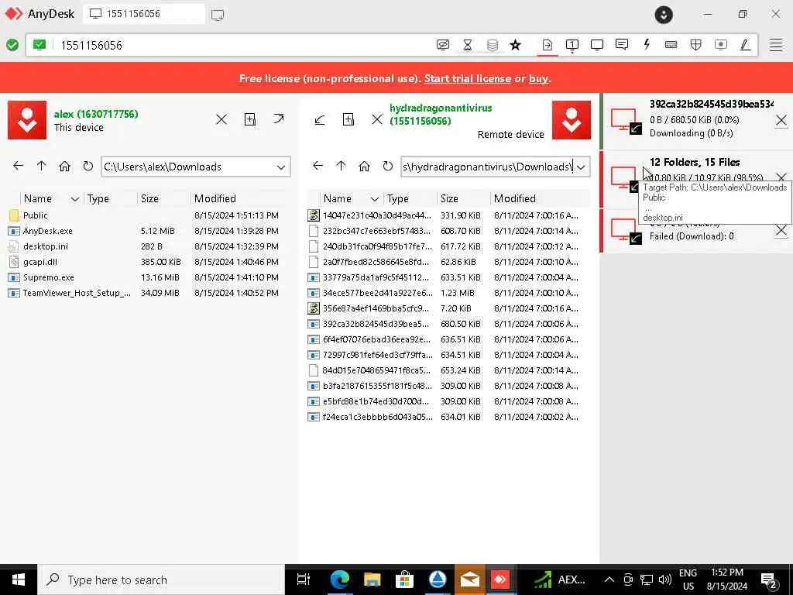This screenshot has height=595, width=793.
Task: Expand the local path C:\Users\alex\Downloads dropdown
Action: point(280,167)
